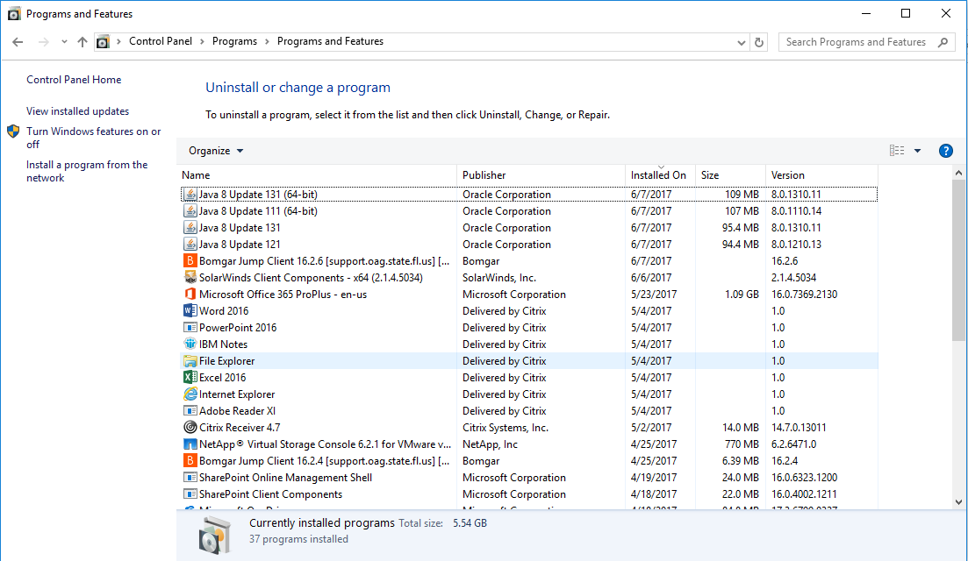Open help with the blue question mark
Screen dimensions: 968x561
point(945,151)
